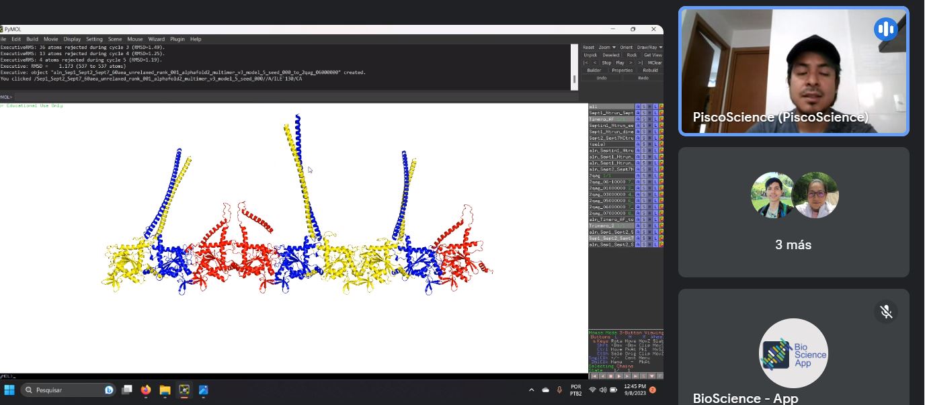The image size is (925, 405).
Task: Open the Zoom dropdown in PyMOL panel
Action: coord(607,48)
